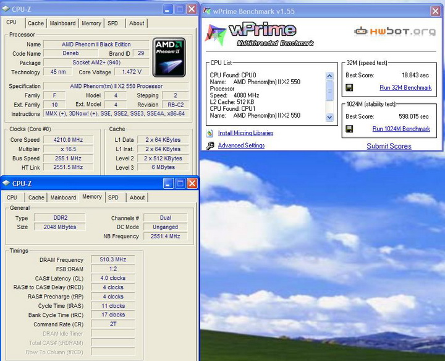Click the wPrime Benchmark title bar icon
The width and height of the screenshot is (445, 361).
(x=207, y=11)
